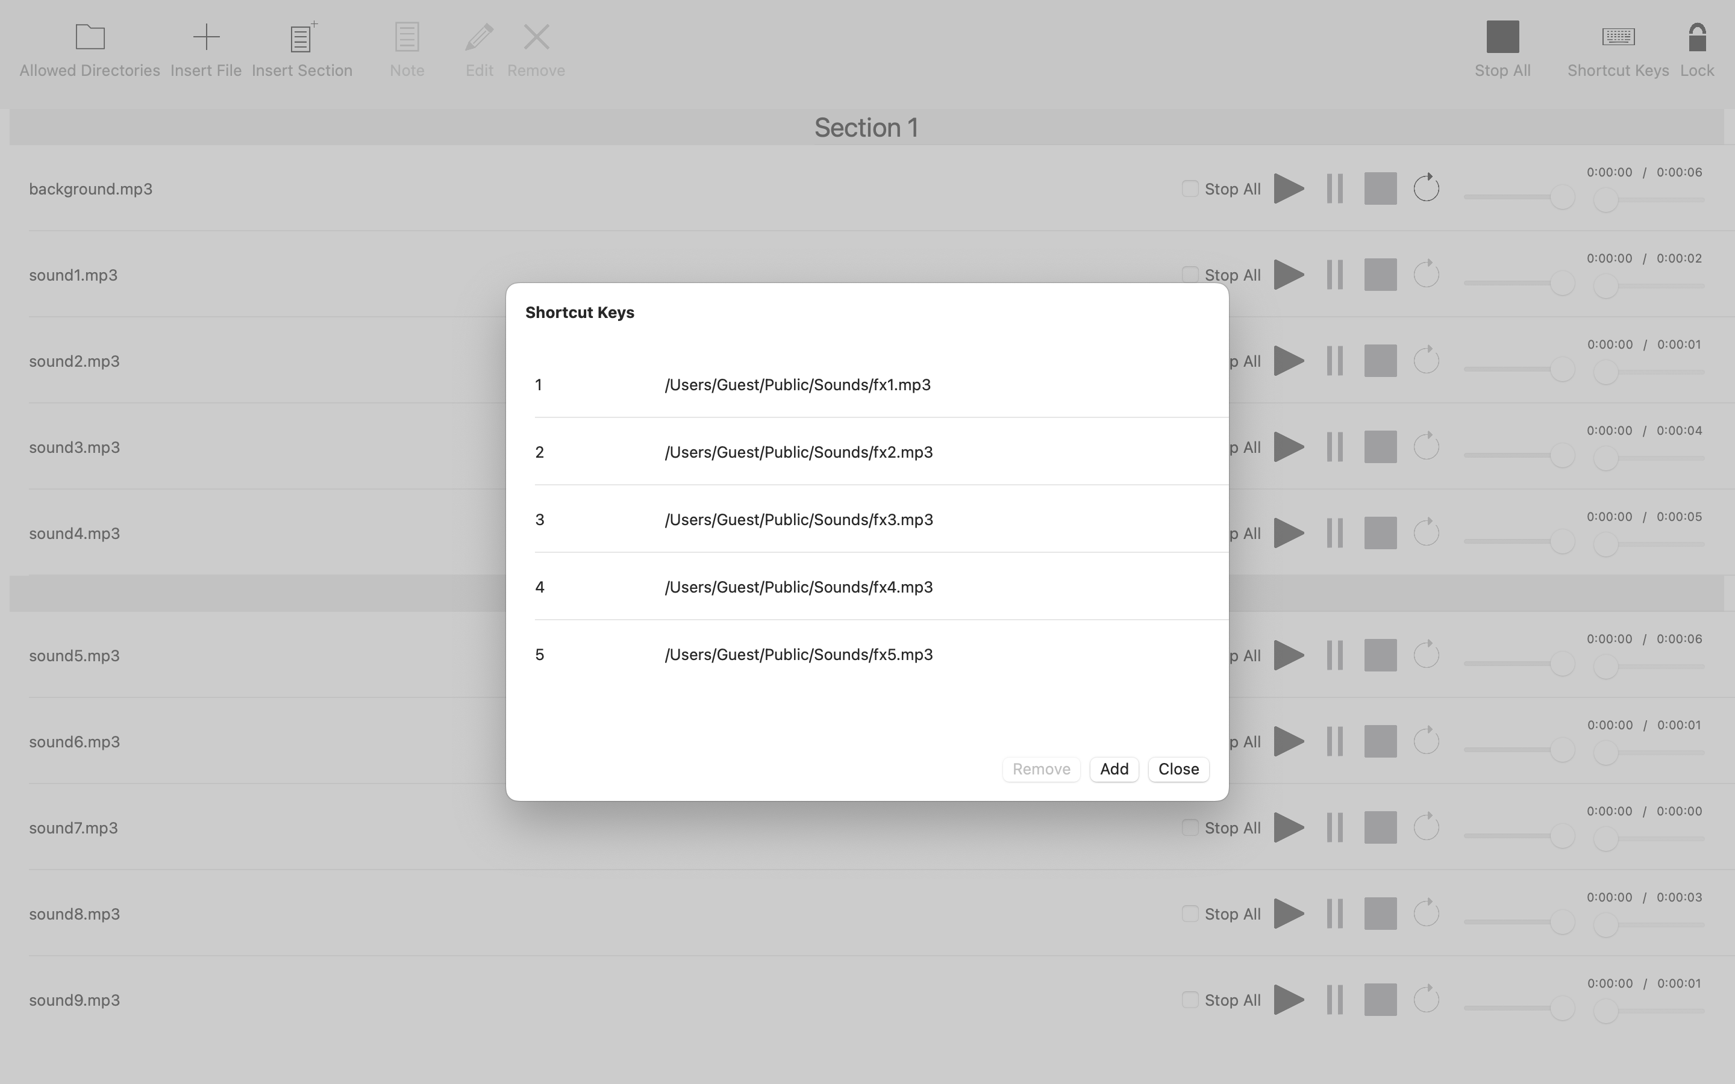Open Shortcut Keys keyboard icon
This screenshot has height=1084, width=1735.
pos(1618,37)
